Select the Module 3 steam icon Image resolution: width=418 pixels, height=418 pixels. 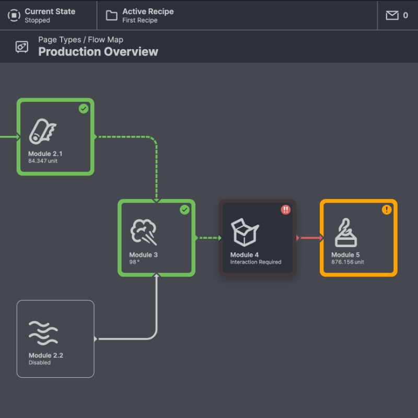(x=144, y=232)
